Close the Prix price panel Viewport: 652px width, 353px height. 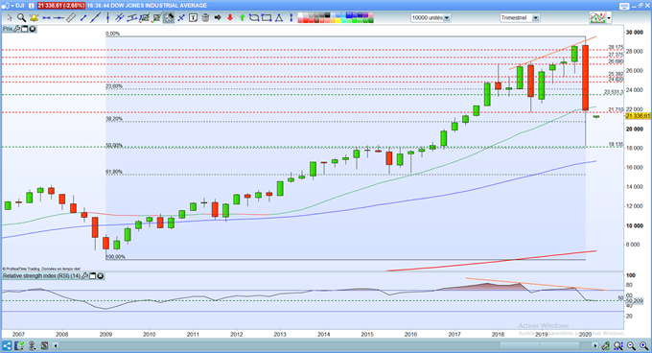click(x=33, y=29)
